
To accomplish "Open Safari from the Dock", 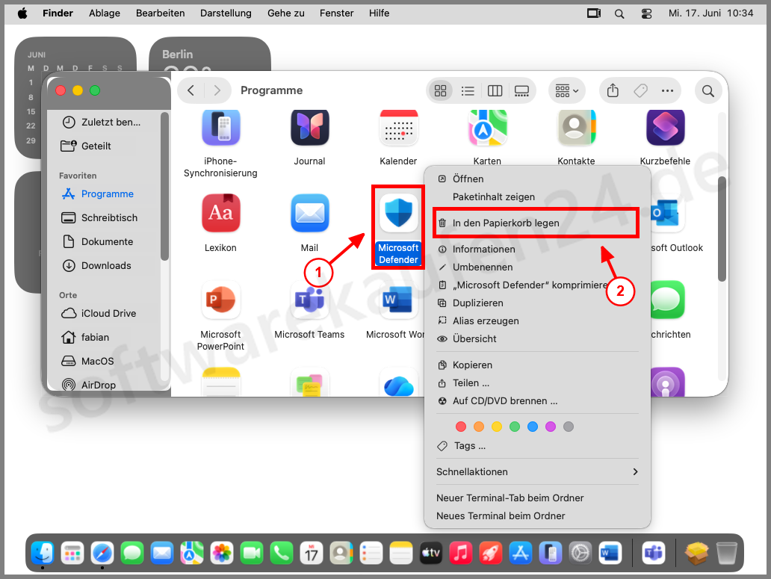I will [102, 554].
